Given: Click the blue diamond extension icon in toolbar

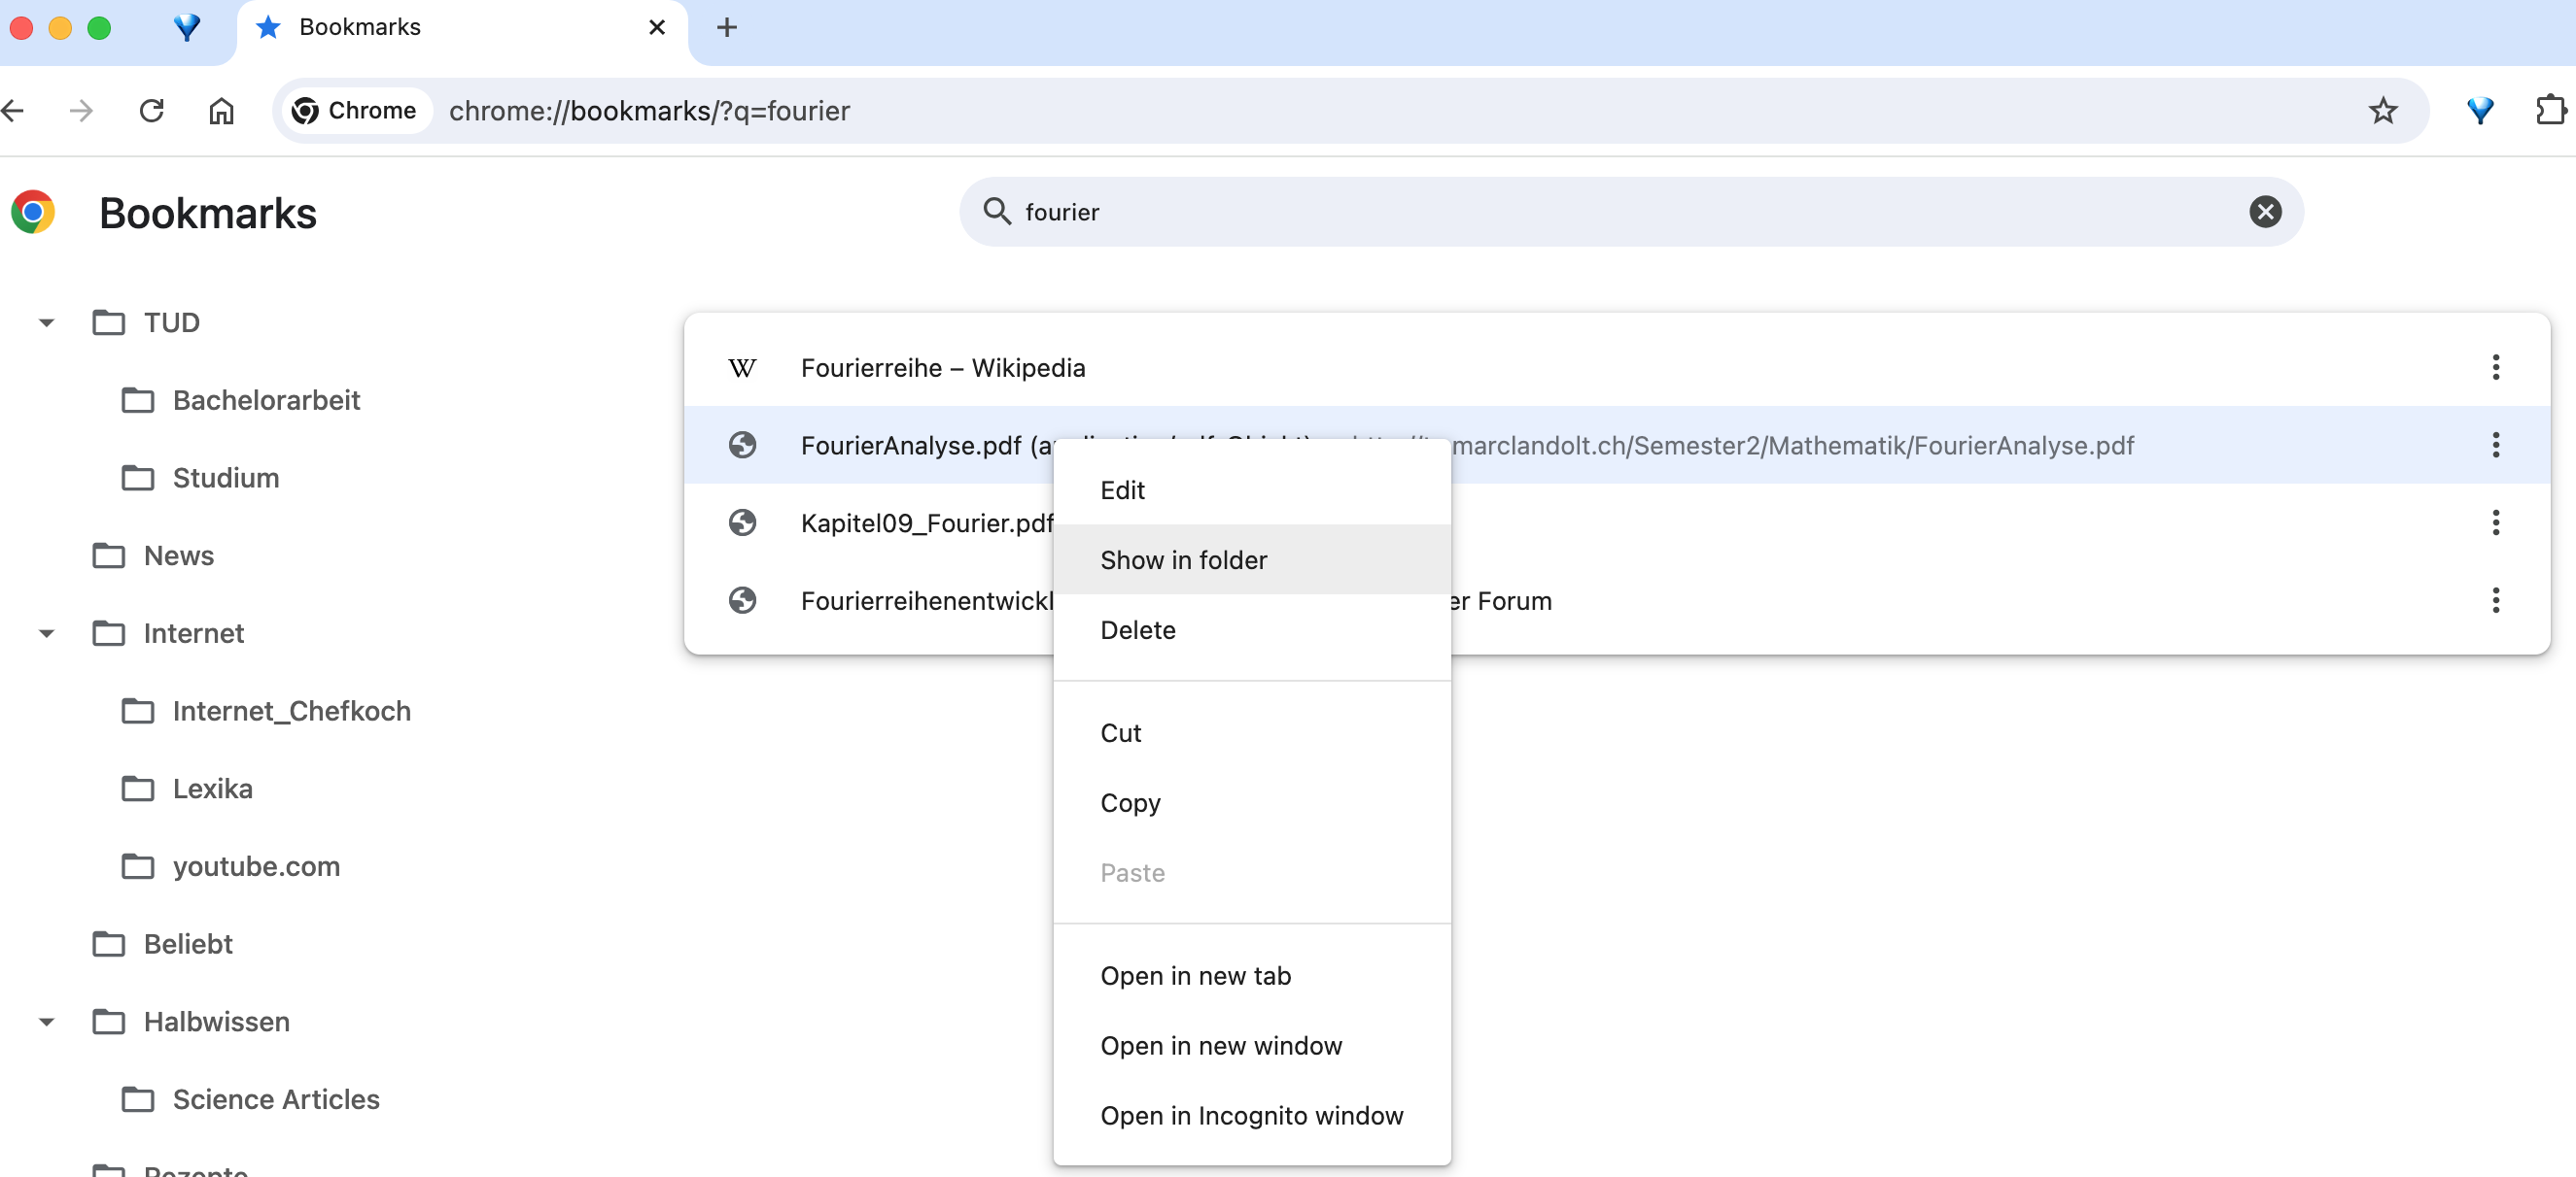Looking at the screenshot, I should tap(2479, 111).
